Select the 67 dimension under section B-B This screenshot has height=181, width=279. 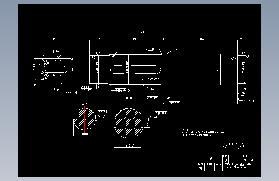(130, 146)
